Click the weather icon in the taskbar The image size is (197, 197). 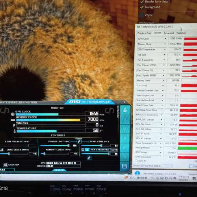(126, 178)
